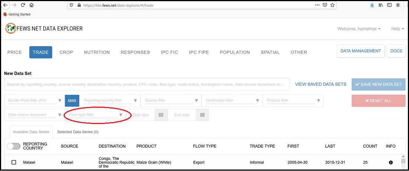Image resolution: width=409 pixels, height=171 pixels.
Task: Go to the browser home page icon
Action: click(31, 5)
